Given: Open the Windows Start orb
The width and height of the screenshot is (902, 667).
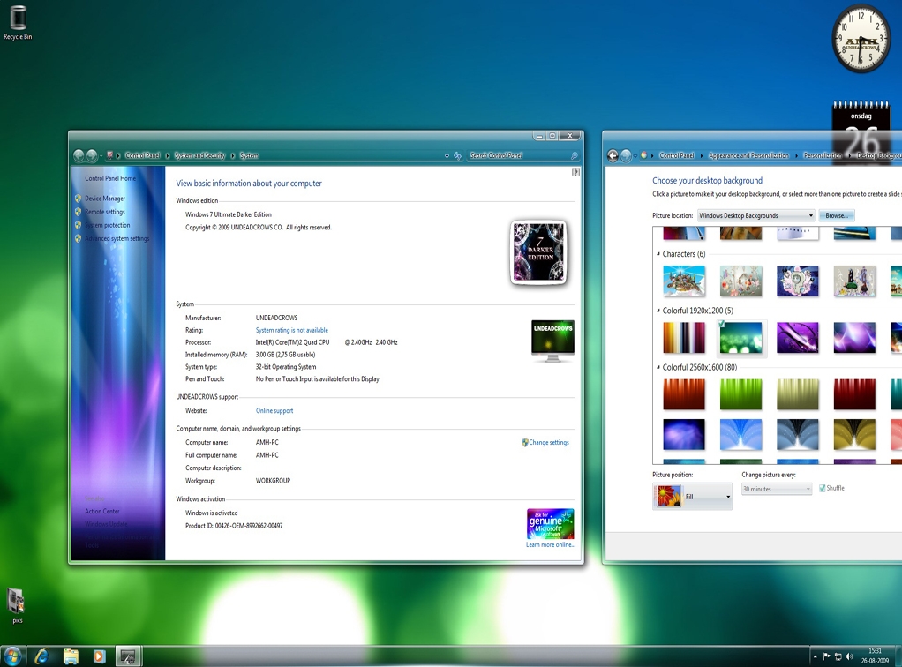Looking at the screenshot, I should pos(12,656).
